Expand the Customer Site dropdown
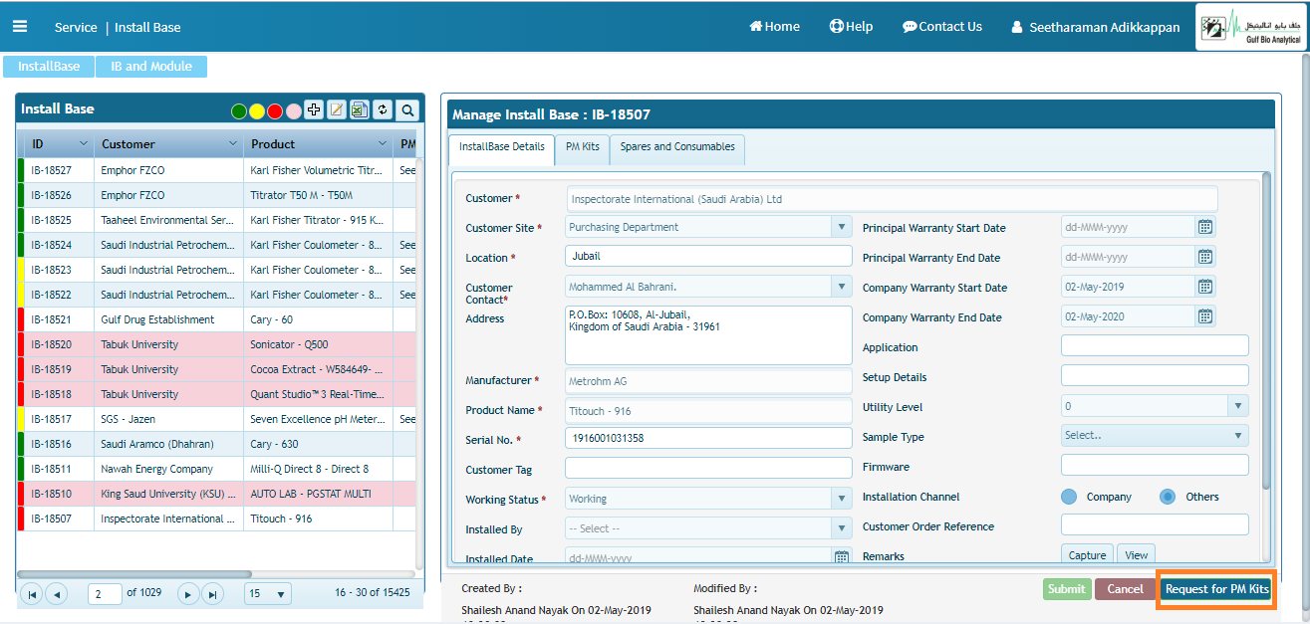The height and width of the screenshot is (624, 1310). click(842, 227)
